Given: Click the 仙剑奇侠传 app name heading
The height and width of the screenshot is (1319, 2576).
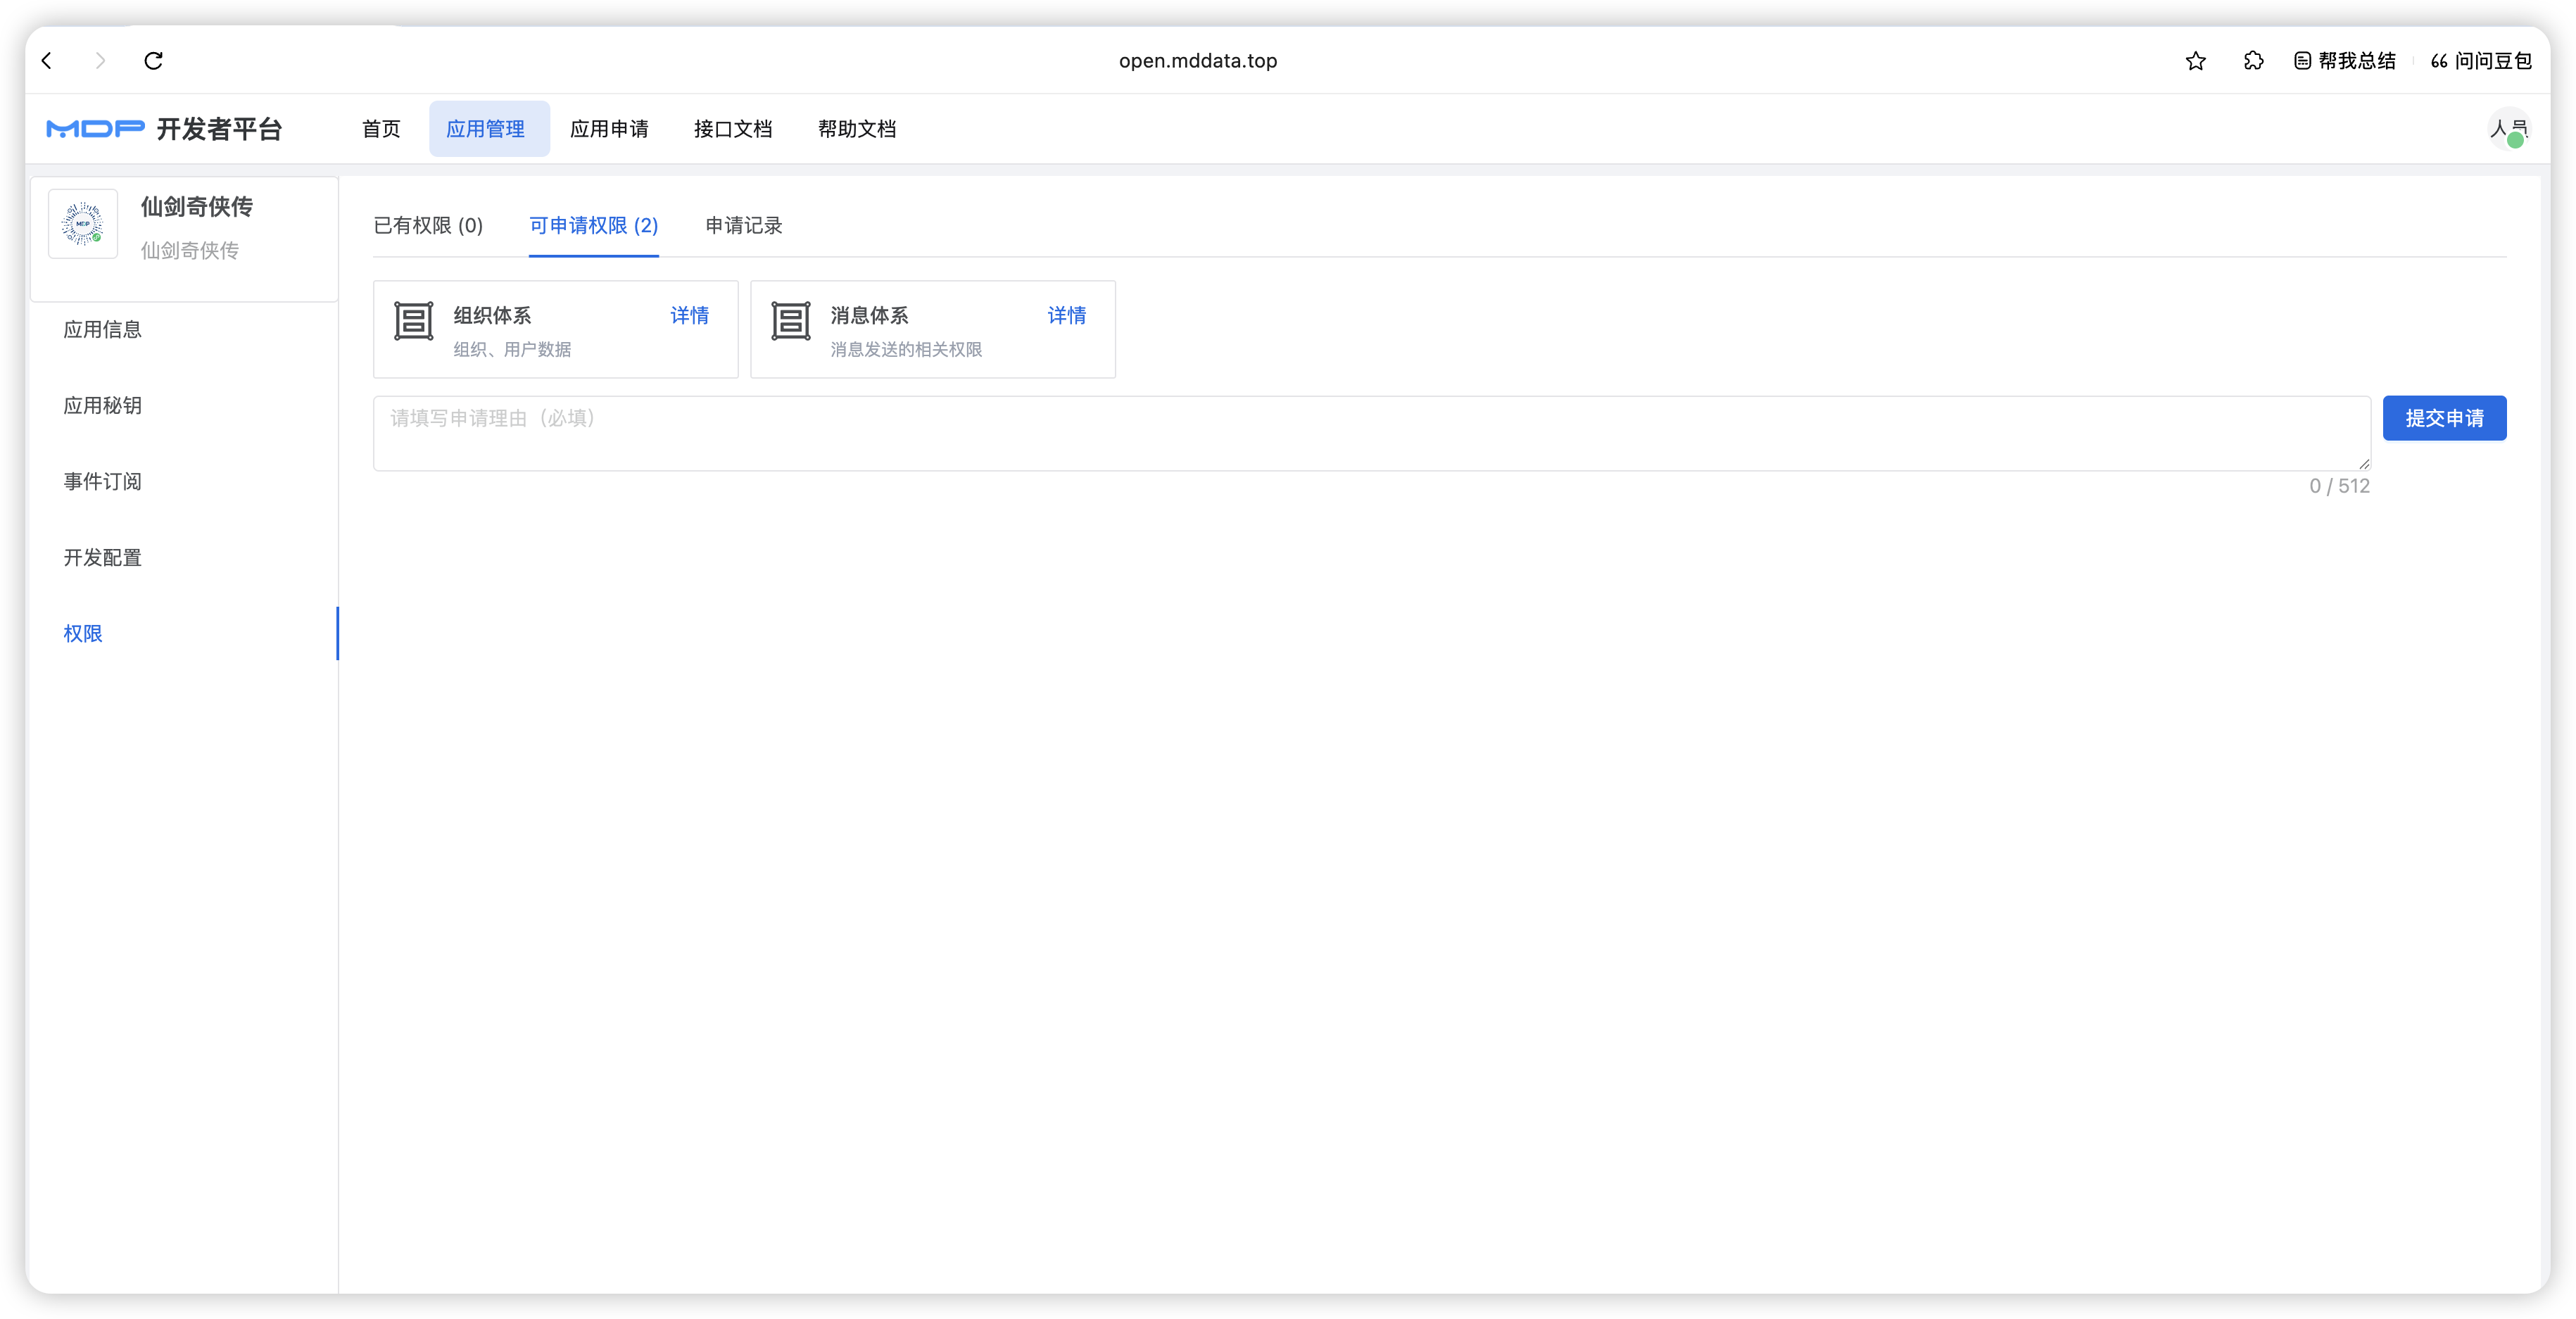Looking at the screenshot, I should point(196,206).
